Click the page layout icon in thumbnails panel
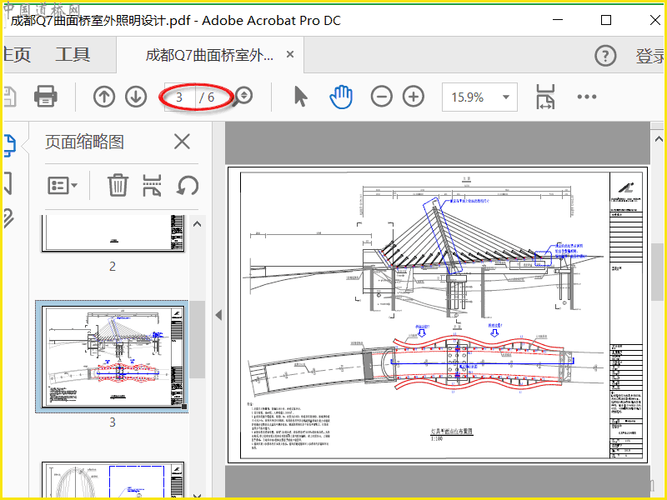This screenshot has height=500, width=667. coord(152,185)
